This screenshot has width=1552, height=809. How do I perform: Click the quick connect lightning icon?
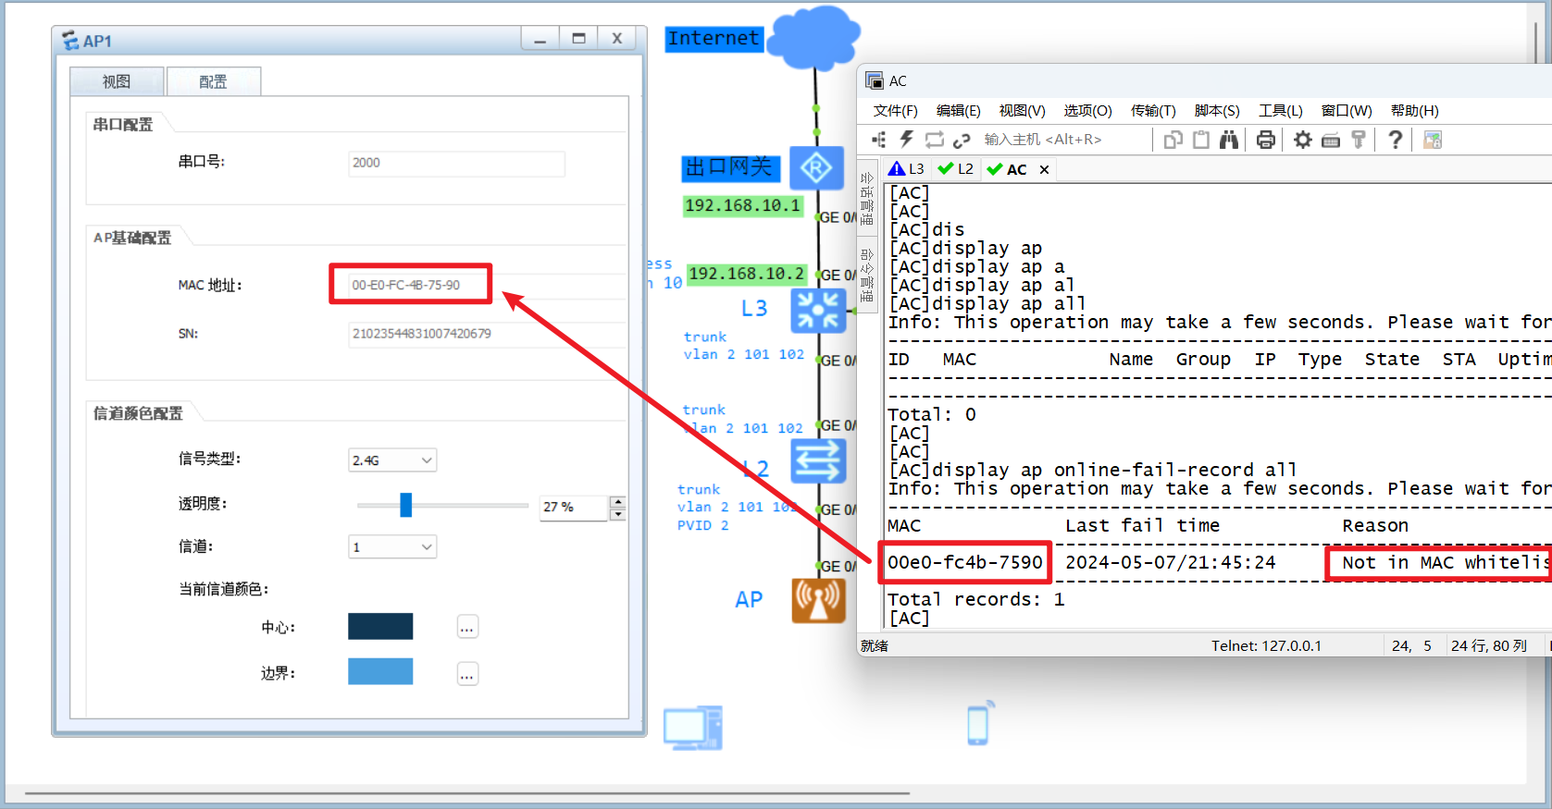[907, 140]
